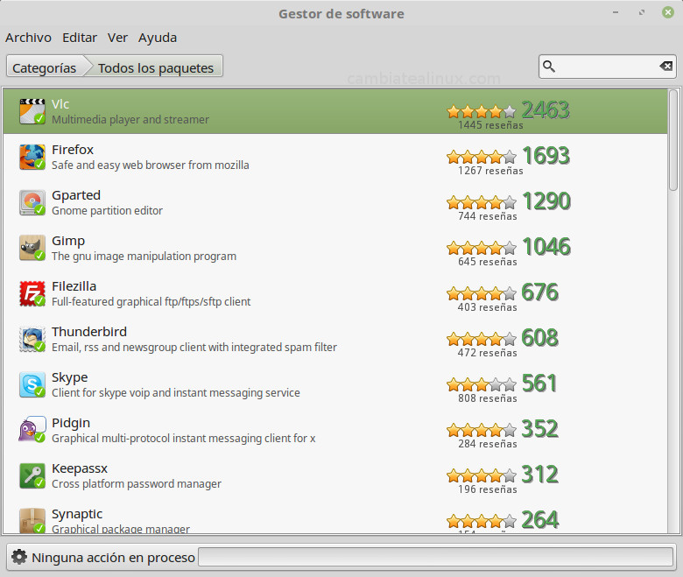Open the Ayuda menu
The height and width of the screenshot is (577, 683).
click(158, 39)
